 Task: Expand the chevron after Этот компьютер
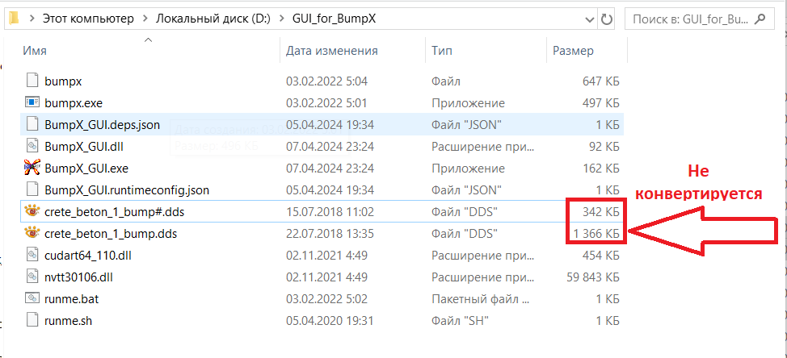click(x=145, y=19)
